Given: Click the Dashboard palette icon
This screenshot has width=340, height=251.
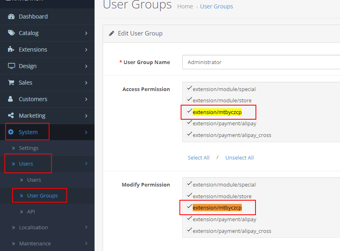Looking at the screenshot, I should pos(11,17).
